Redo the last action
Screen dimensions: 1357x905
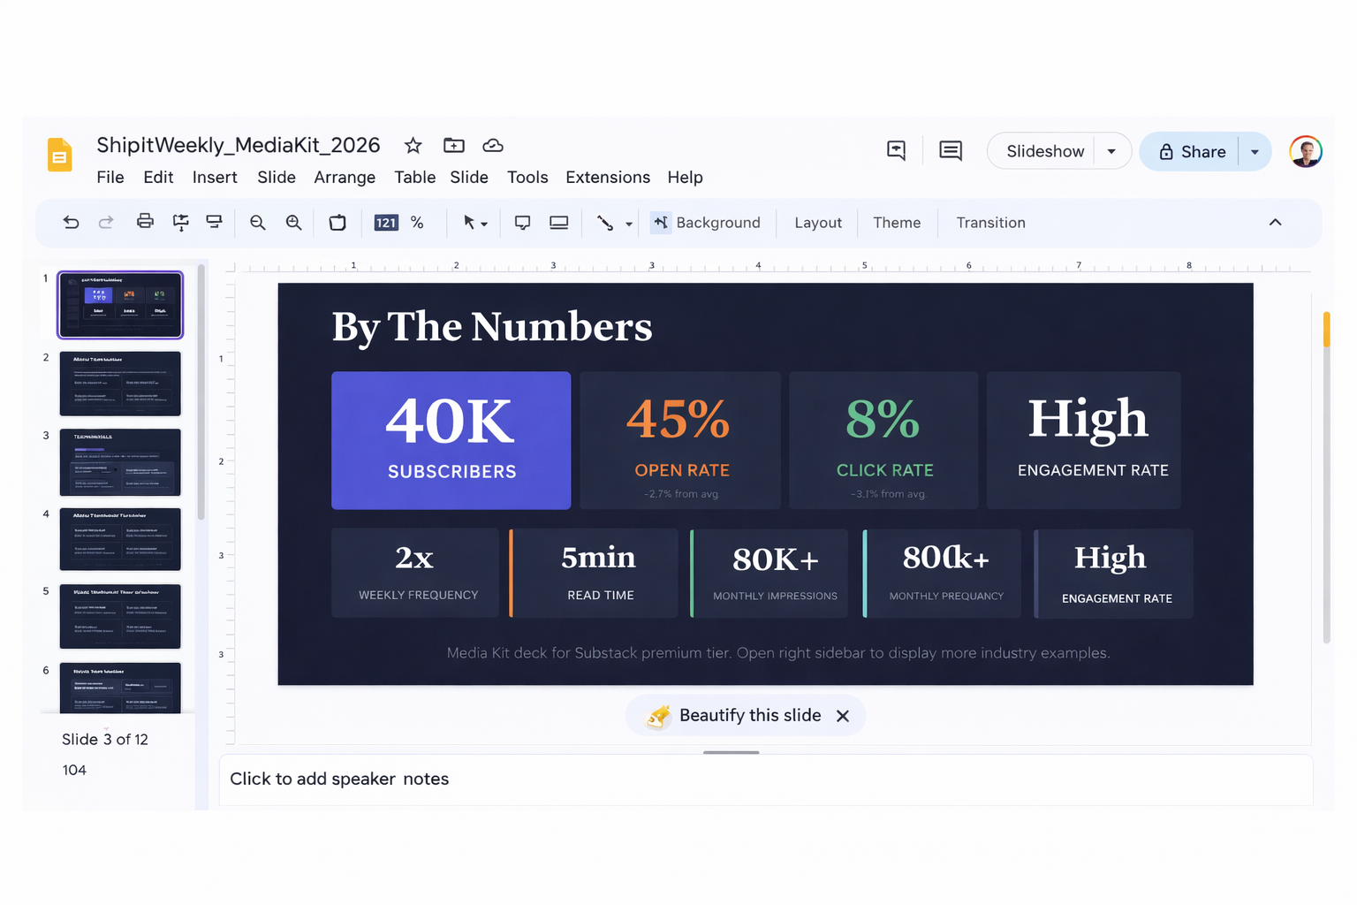coord(106,222)
